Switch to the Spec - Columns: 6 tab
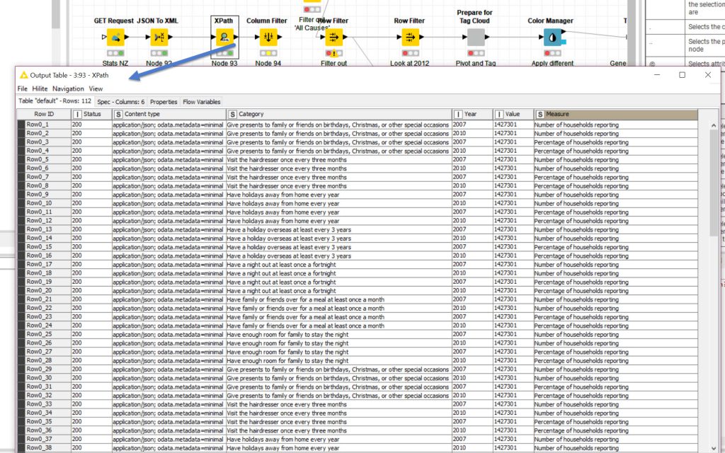Screen dimensions: 725x453 click(120, 102)
